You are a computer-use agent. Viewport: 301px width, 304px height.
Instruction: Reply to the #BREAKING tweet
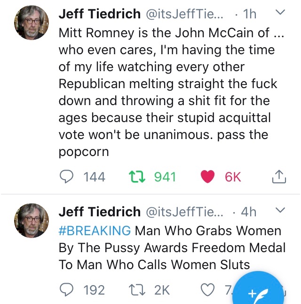(x=68, y=289)
